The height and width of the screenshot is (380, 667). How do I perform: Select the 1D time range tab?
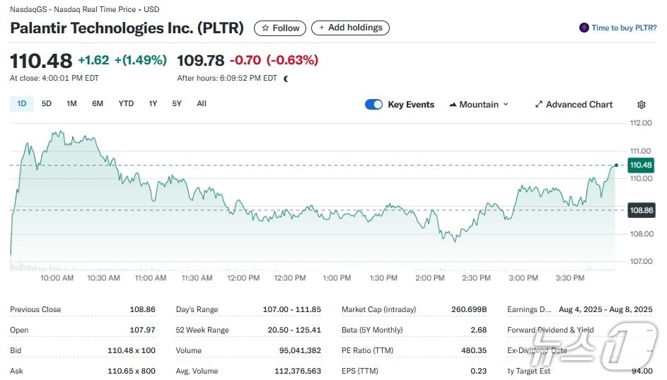click(21, 104)
